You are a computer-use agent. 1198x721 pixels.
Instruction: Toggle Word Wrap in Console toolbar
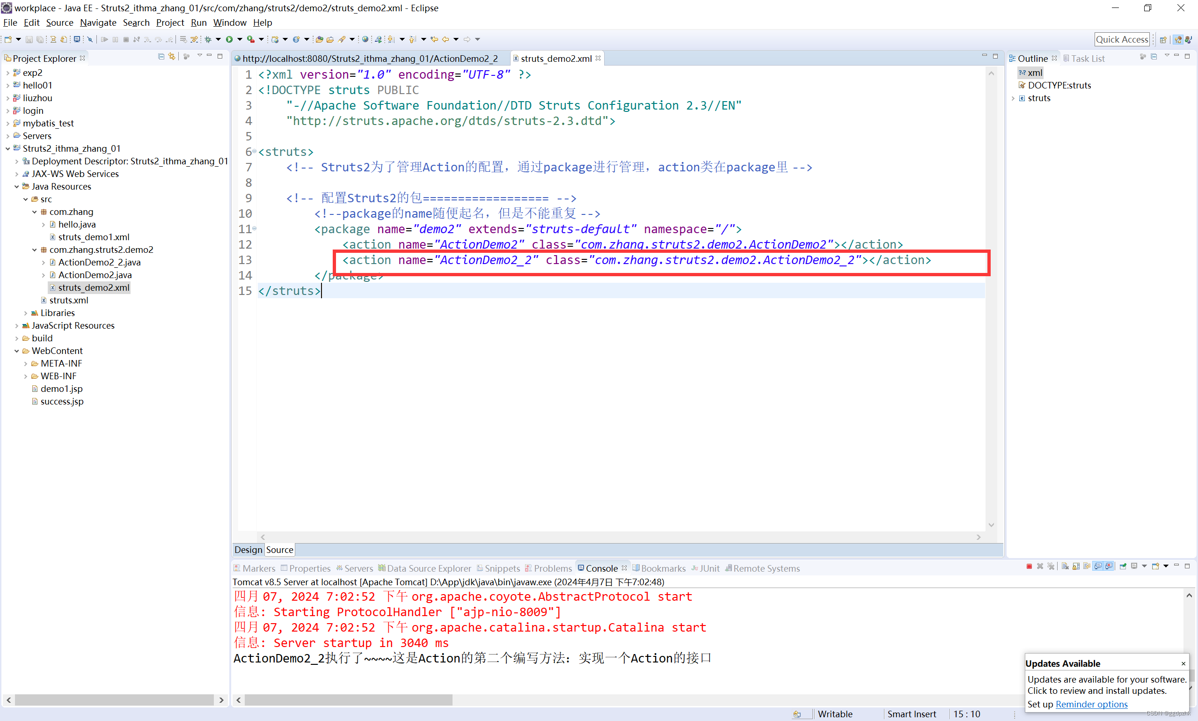pyautogui.click(x=1087, y=566)
